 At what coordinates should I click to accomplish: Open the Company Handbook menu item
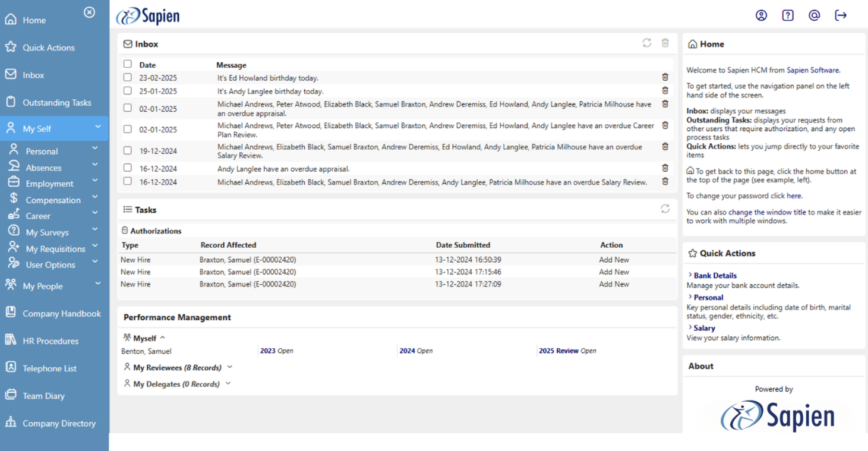(x=61, y=314)
